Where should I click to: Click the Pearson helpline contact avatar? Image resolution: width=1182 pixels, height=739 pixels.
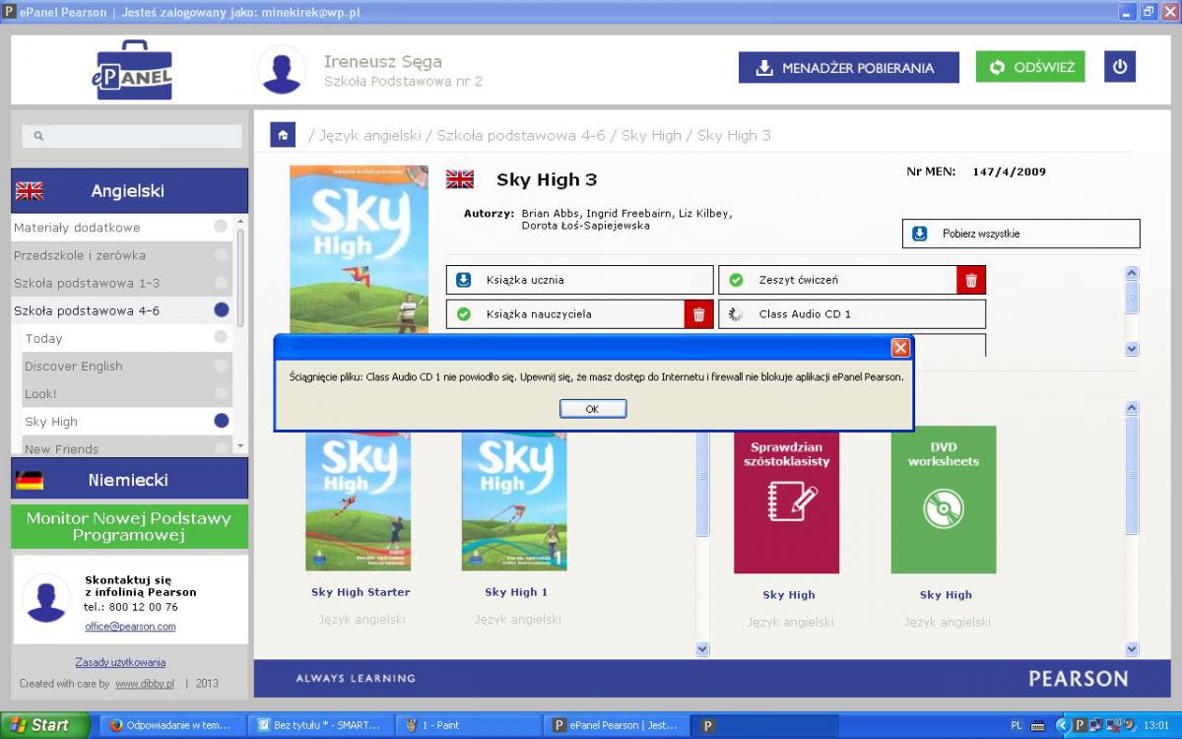click(46, 598)
